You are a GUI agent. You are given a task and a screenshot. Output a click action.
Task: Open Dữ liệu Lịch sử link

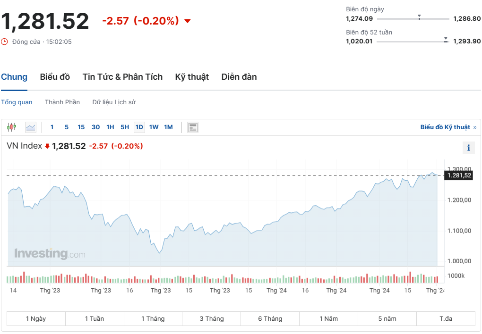pyautogui.click(x=114, y=102)
